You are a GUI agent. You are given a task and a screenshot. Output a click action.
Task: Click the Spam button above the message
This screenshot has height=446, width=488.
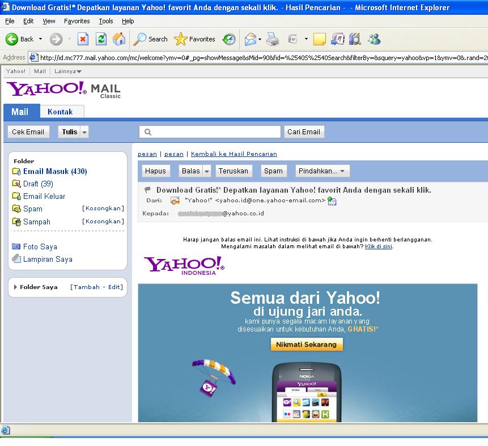(274, 171)
